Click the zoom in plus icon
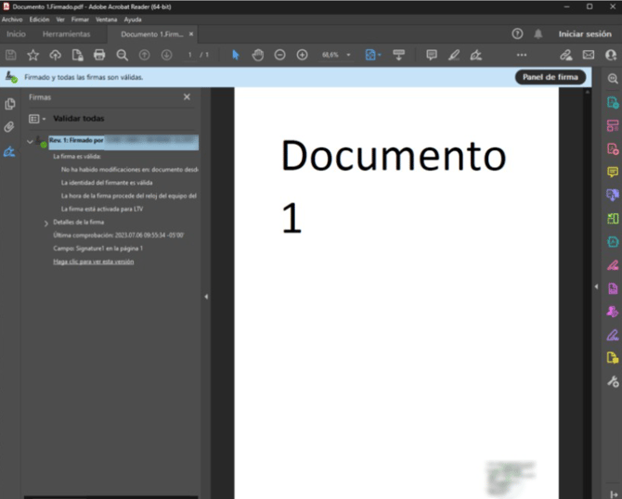 click(x=302, y=55)
